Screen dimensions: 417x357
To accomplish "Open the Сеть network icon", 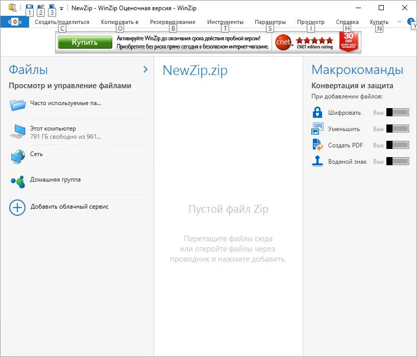I will [x=18, y=157].
